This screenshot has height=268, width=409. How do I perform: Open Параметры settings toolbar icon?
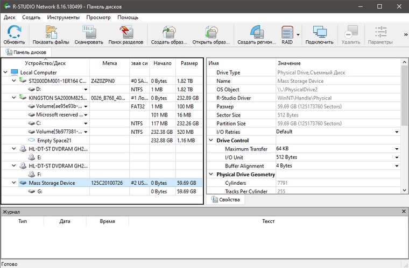[x=380, y=34]
